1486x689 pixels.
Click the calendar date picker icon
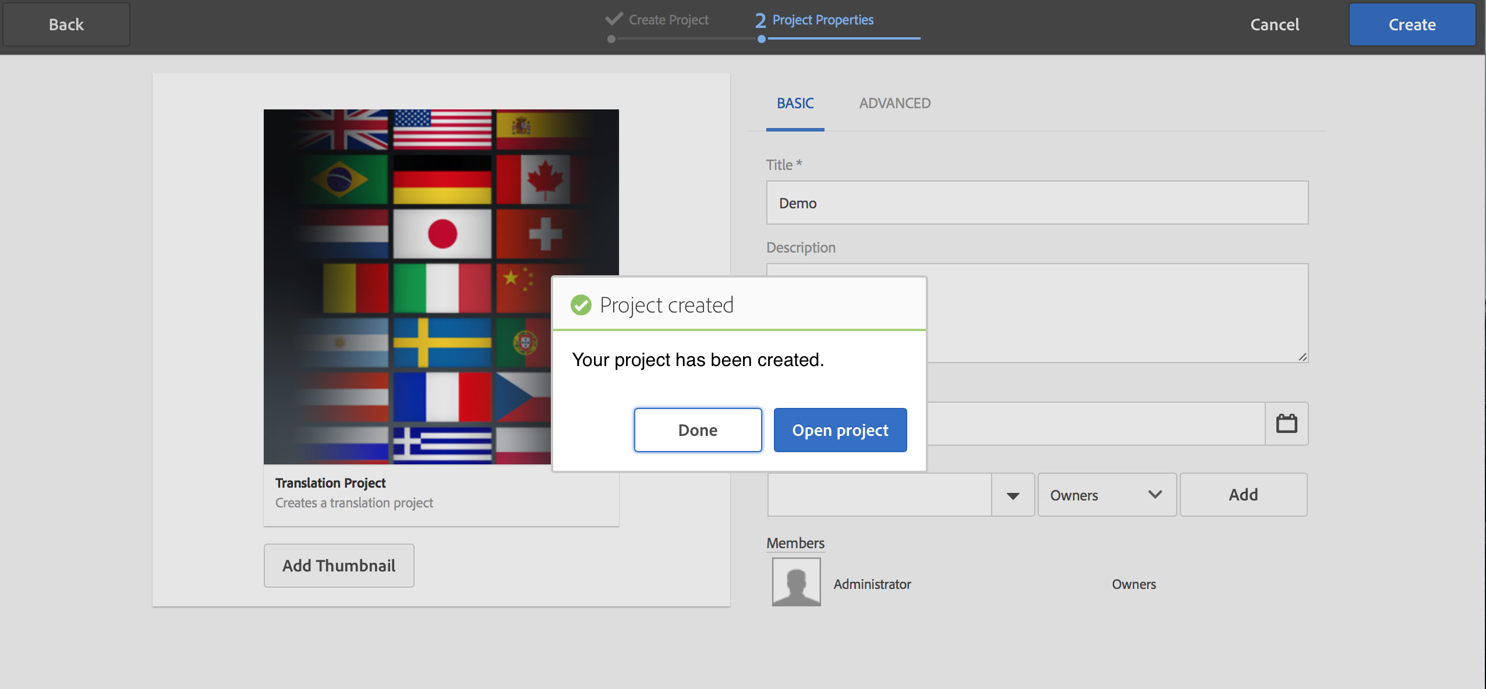(x=1286, y=424)
